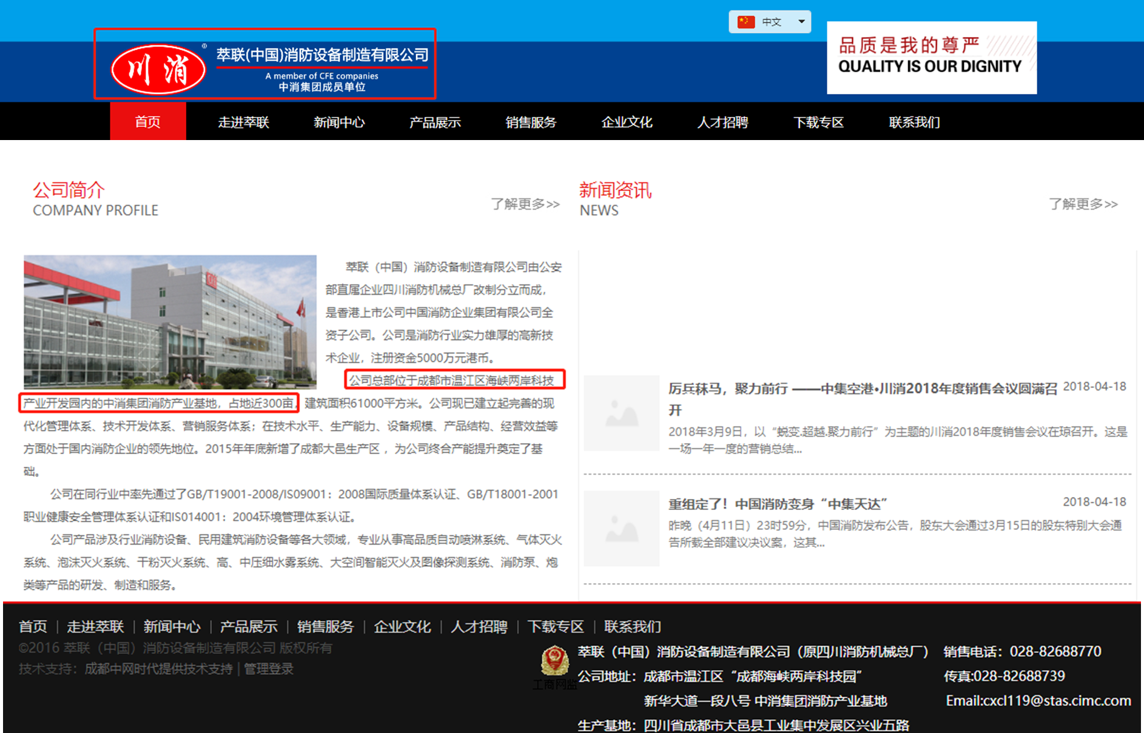Click placeholder image of 厉兵秣马 news

click(x=621, y=413)
